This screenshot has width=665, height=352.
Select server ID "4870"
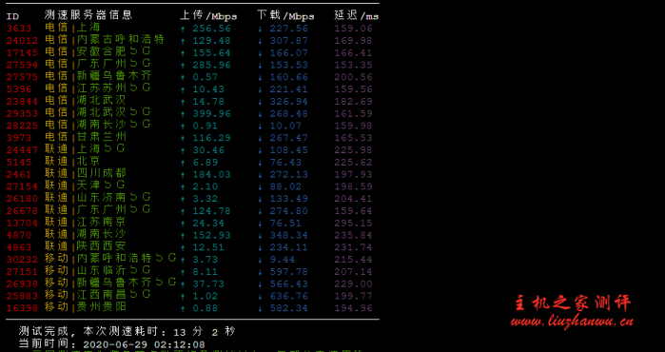(19, 235)
